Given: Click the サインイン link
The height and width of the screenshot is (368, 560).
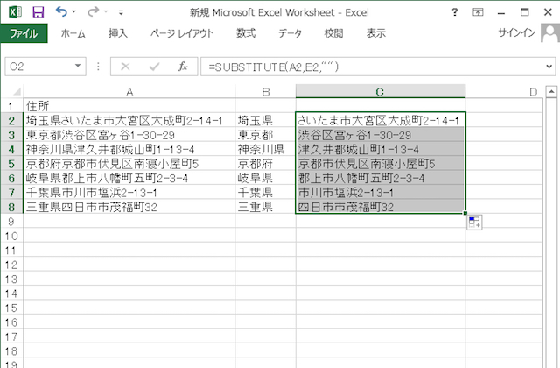Looking at the screenshot, I should click(x=517, y=33).
